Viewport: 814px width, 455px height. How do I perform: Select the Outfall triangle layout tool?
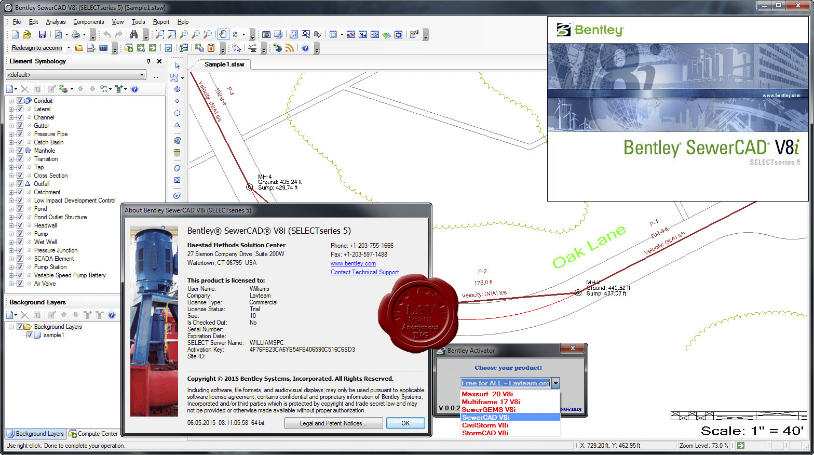click(177, 125)
